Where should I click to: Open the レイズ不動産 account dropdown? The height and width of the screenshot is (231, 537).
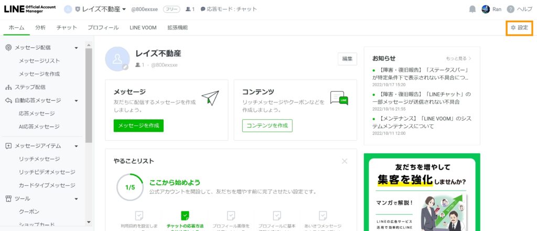click(x=104, y=9)
